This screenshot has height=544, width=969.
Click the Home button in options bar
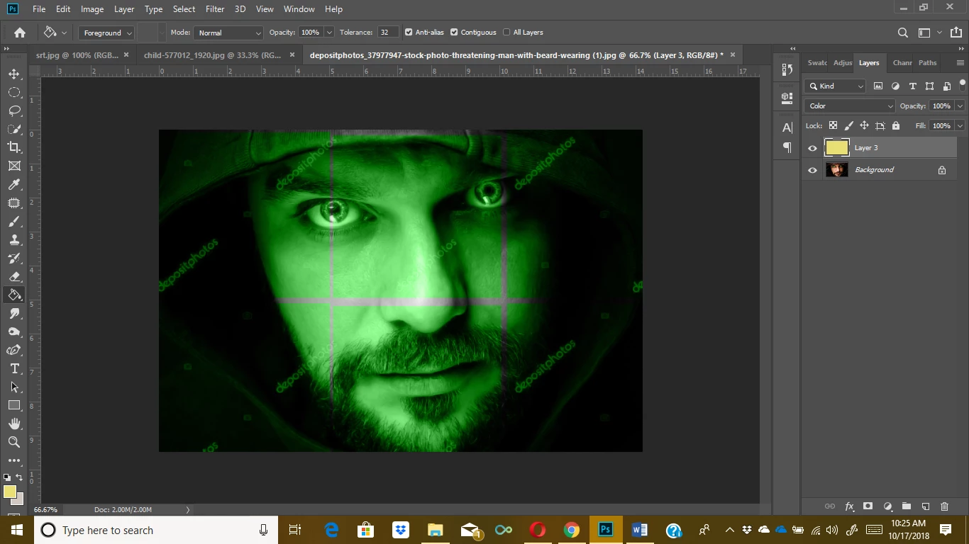pyautogui.click(x=20, y=33)
